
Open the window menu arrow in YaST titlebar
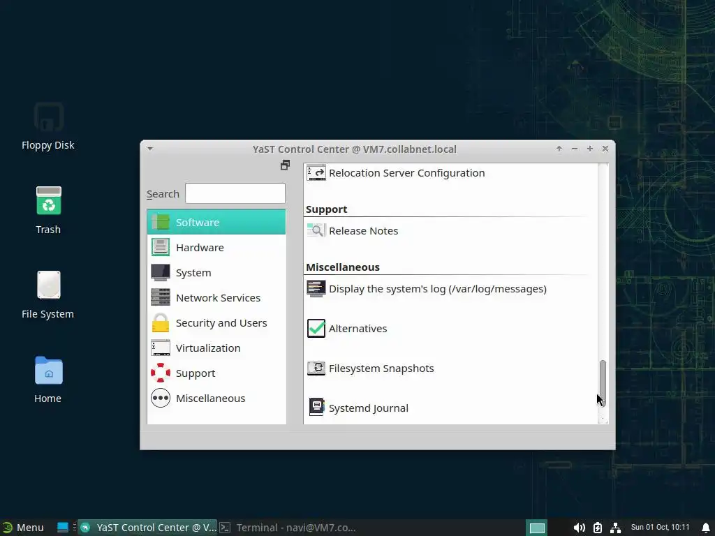(x=150, y=149)
